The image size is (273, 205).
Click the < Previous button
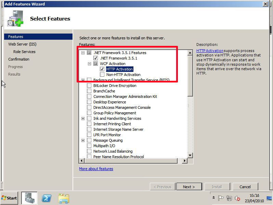coord(162,187)
